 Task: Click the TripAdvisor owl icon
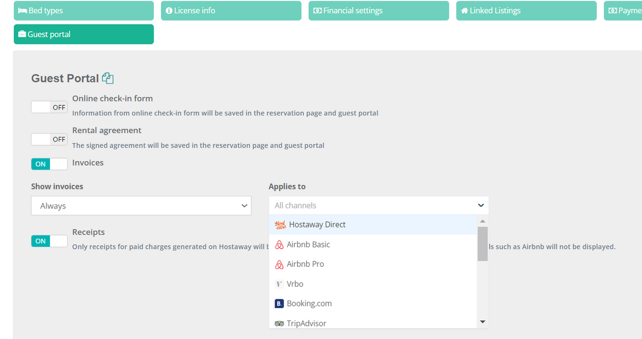279,324
